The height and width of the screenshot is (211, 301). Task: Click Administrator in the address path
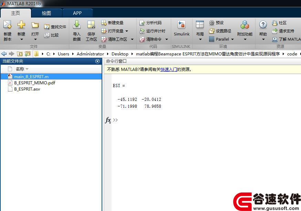click(91, 54)
